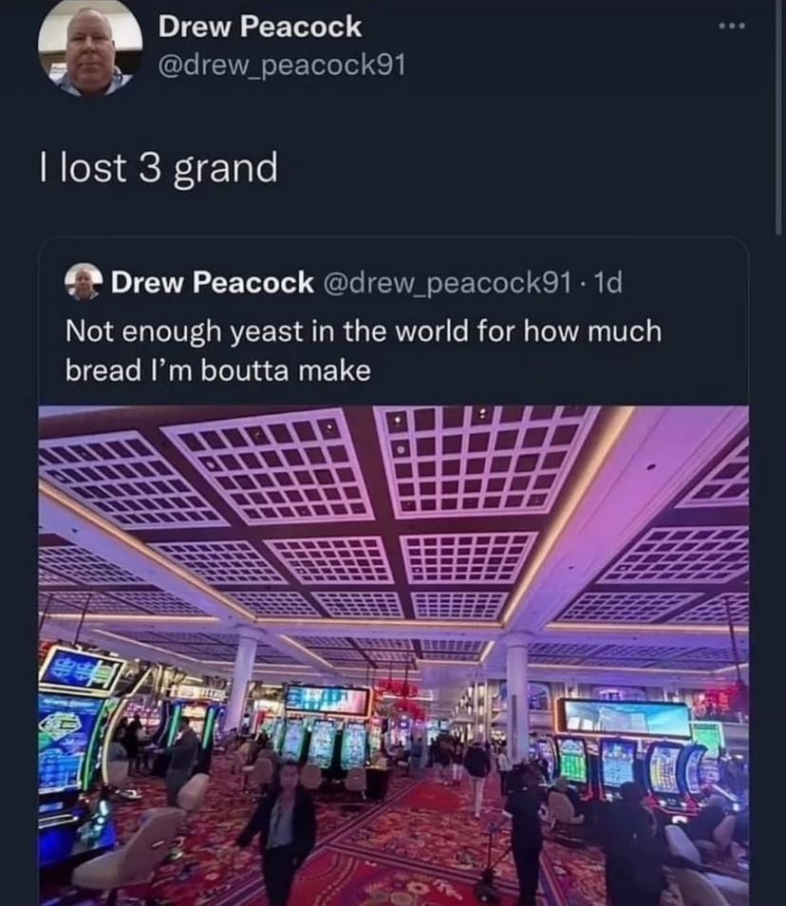The height and width of the screenshot is (906, 786).
Task: Open the three-dot more options menu
Action: click(732, 26)
